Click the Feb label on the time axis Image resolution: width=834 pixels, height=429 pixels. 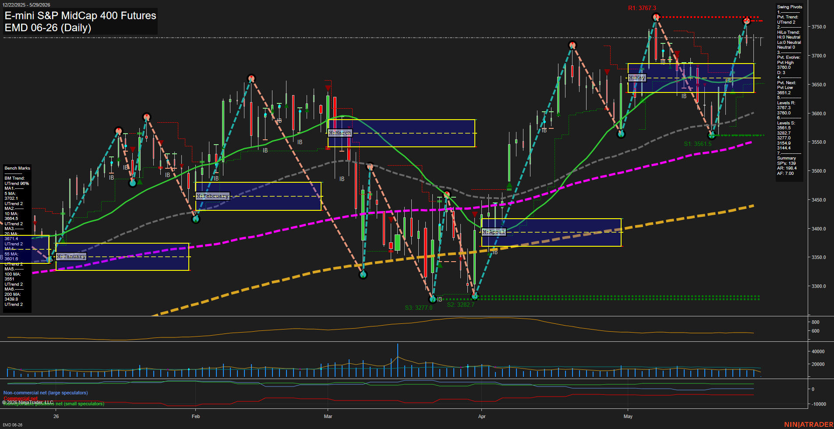[196, 416]
